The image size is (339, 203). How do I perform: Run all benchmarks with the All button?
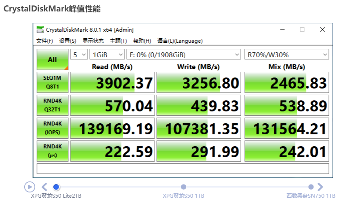[52, 59]
